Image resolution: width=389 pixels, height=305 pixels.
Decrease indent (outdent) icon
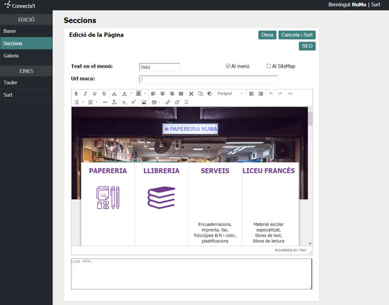(251, 94)
